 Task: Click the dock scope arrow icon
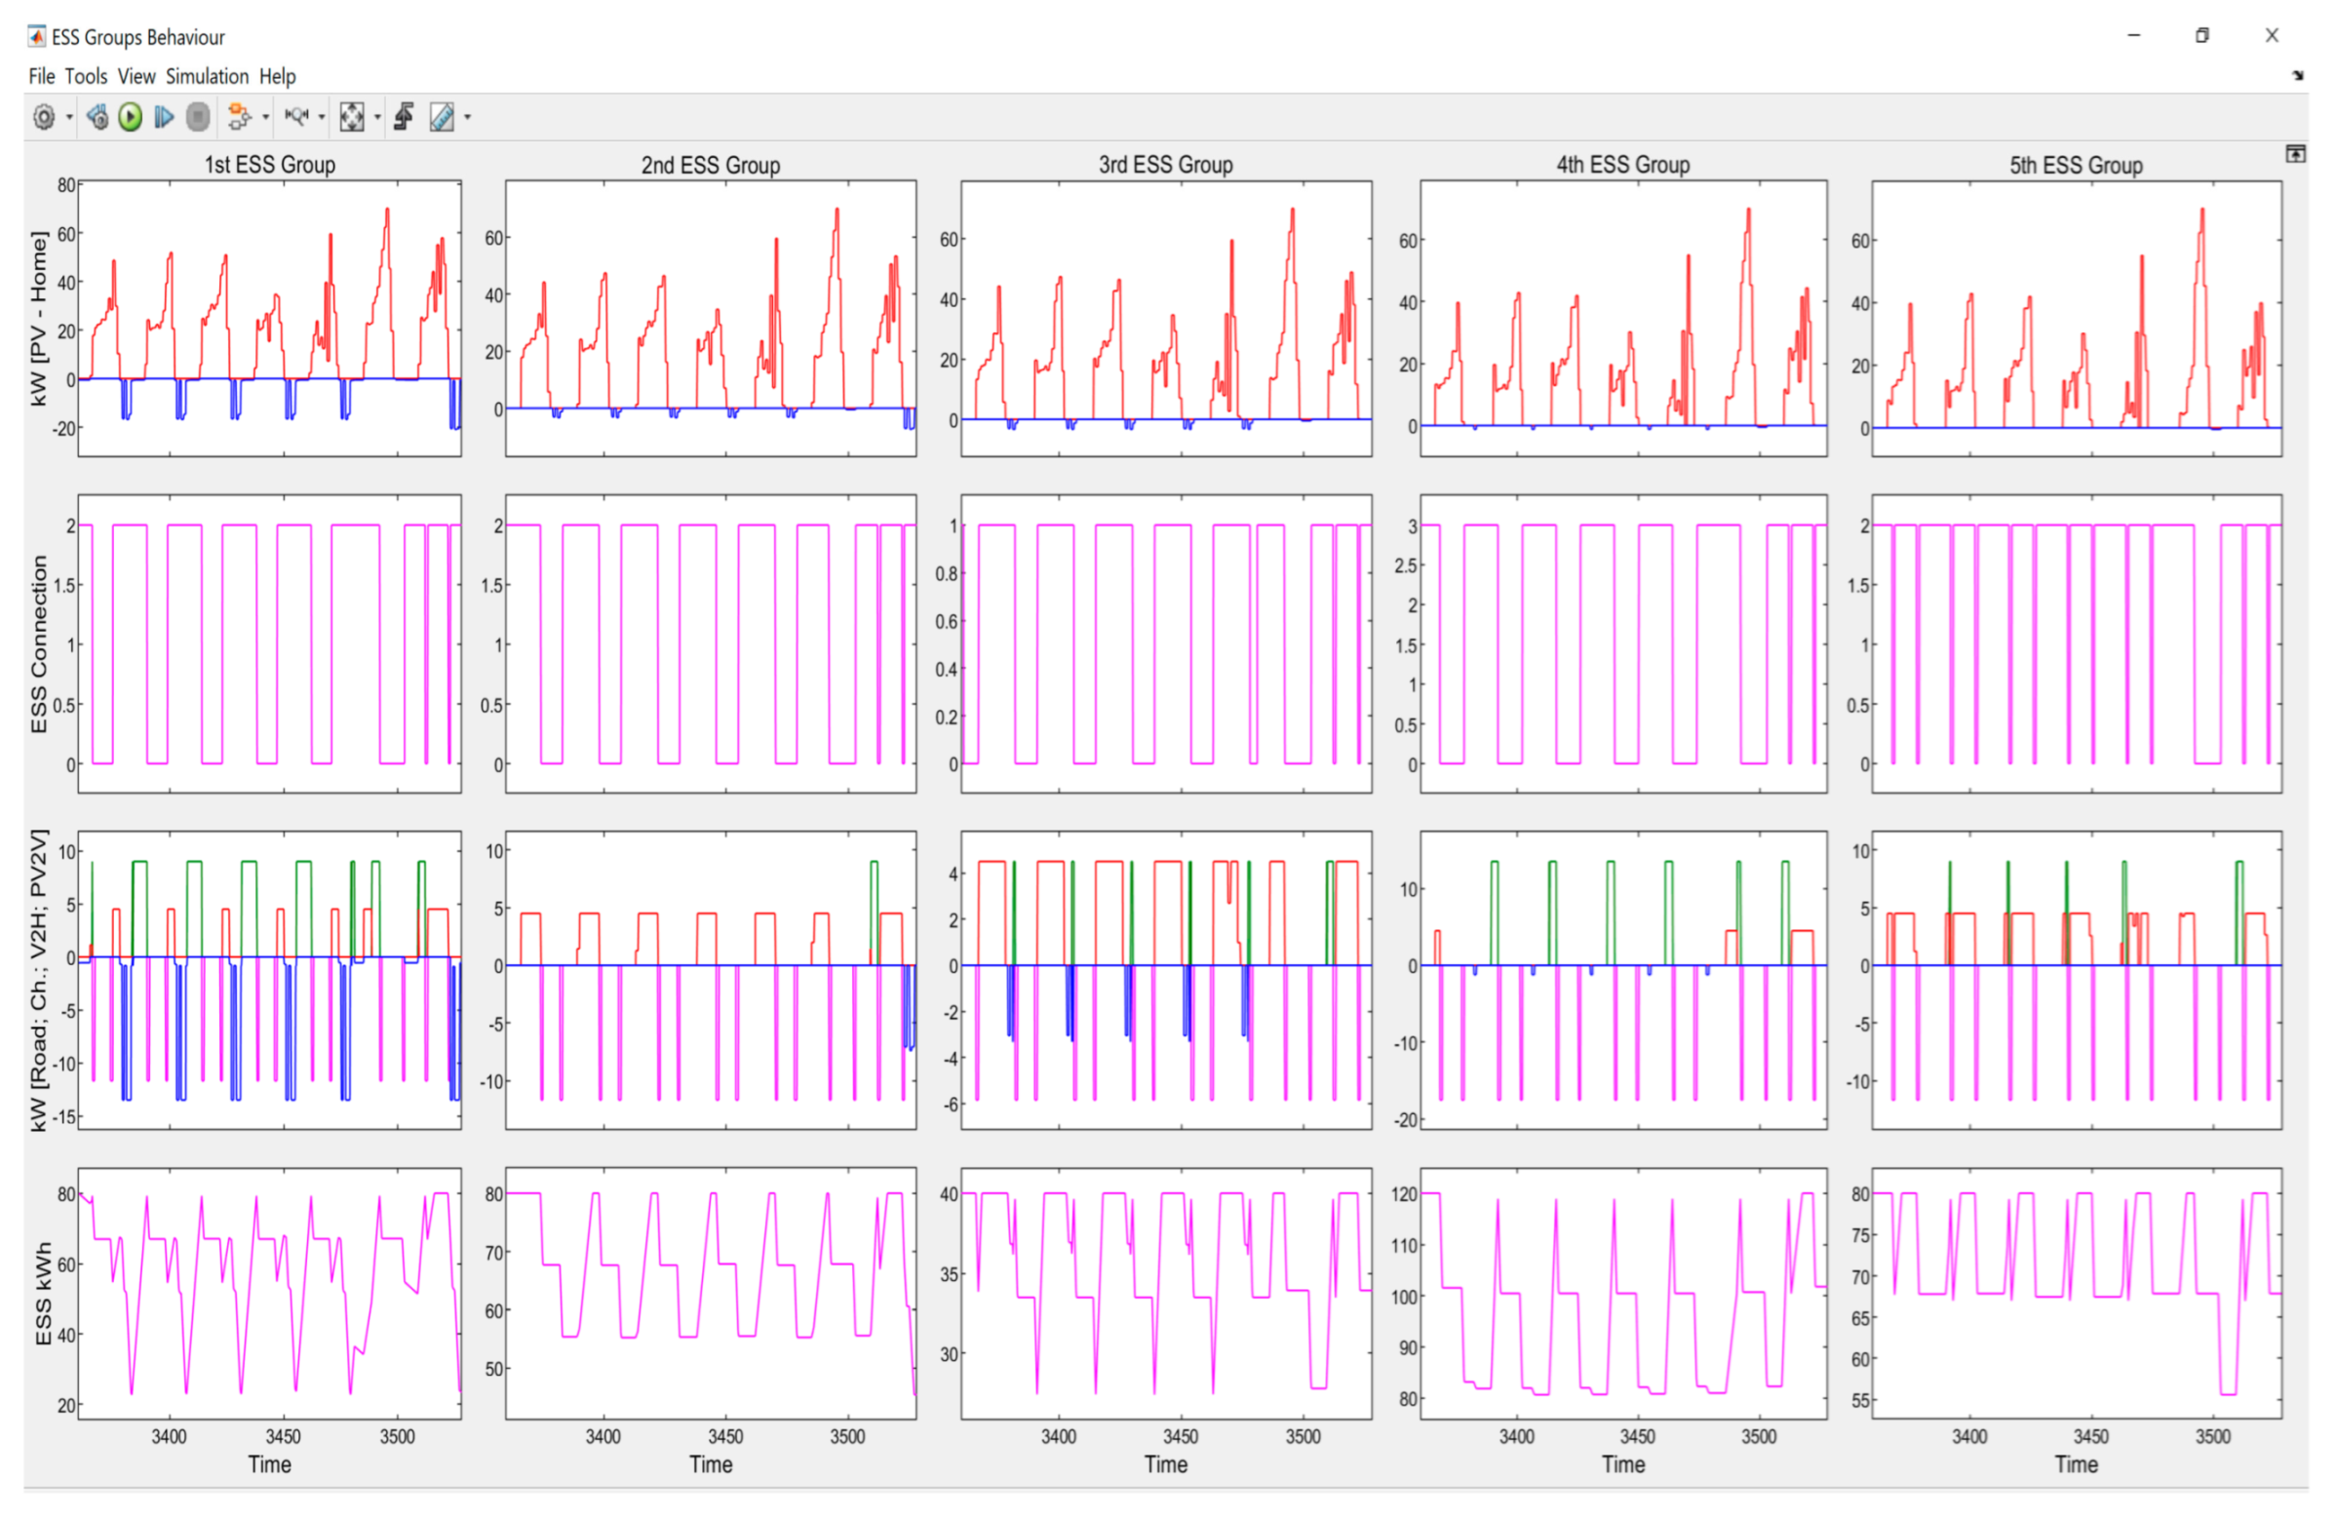coord(2297,75)
